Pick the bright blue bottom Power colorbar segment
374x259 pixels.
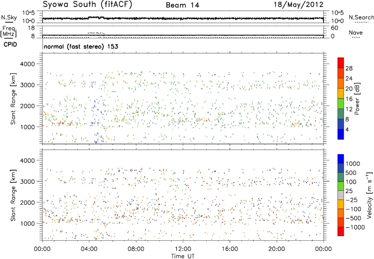(x=341, y=134)
